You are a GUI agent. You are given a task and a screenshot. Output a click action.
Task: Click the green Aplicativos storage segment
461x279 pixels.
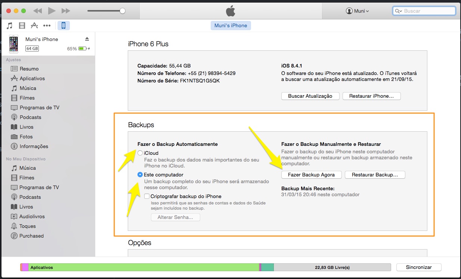pos(144,267)
